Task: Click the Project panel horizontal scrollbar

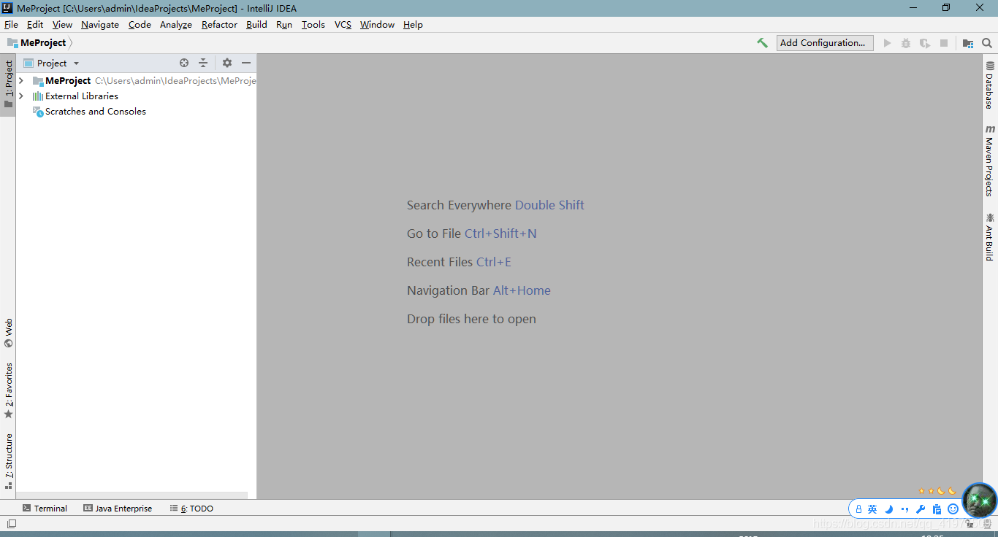Action: [x=132, y=495]
